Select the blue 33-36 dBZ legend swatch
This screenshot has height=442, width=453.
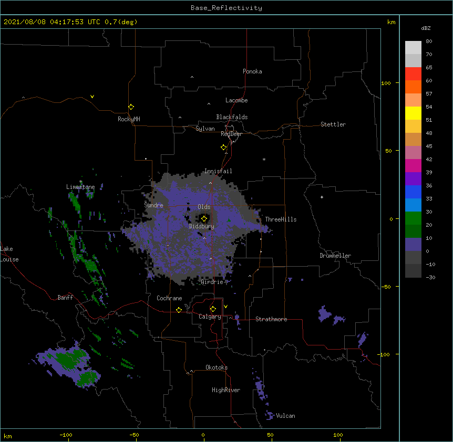(x=413, y=192)
